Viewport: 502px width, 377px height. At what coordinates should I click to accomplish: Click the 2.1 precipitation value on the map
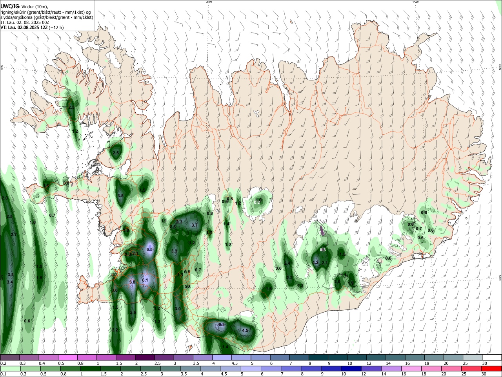[325, 263]
